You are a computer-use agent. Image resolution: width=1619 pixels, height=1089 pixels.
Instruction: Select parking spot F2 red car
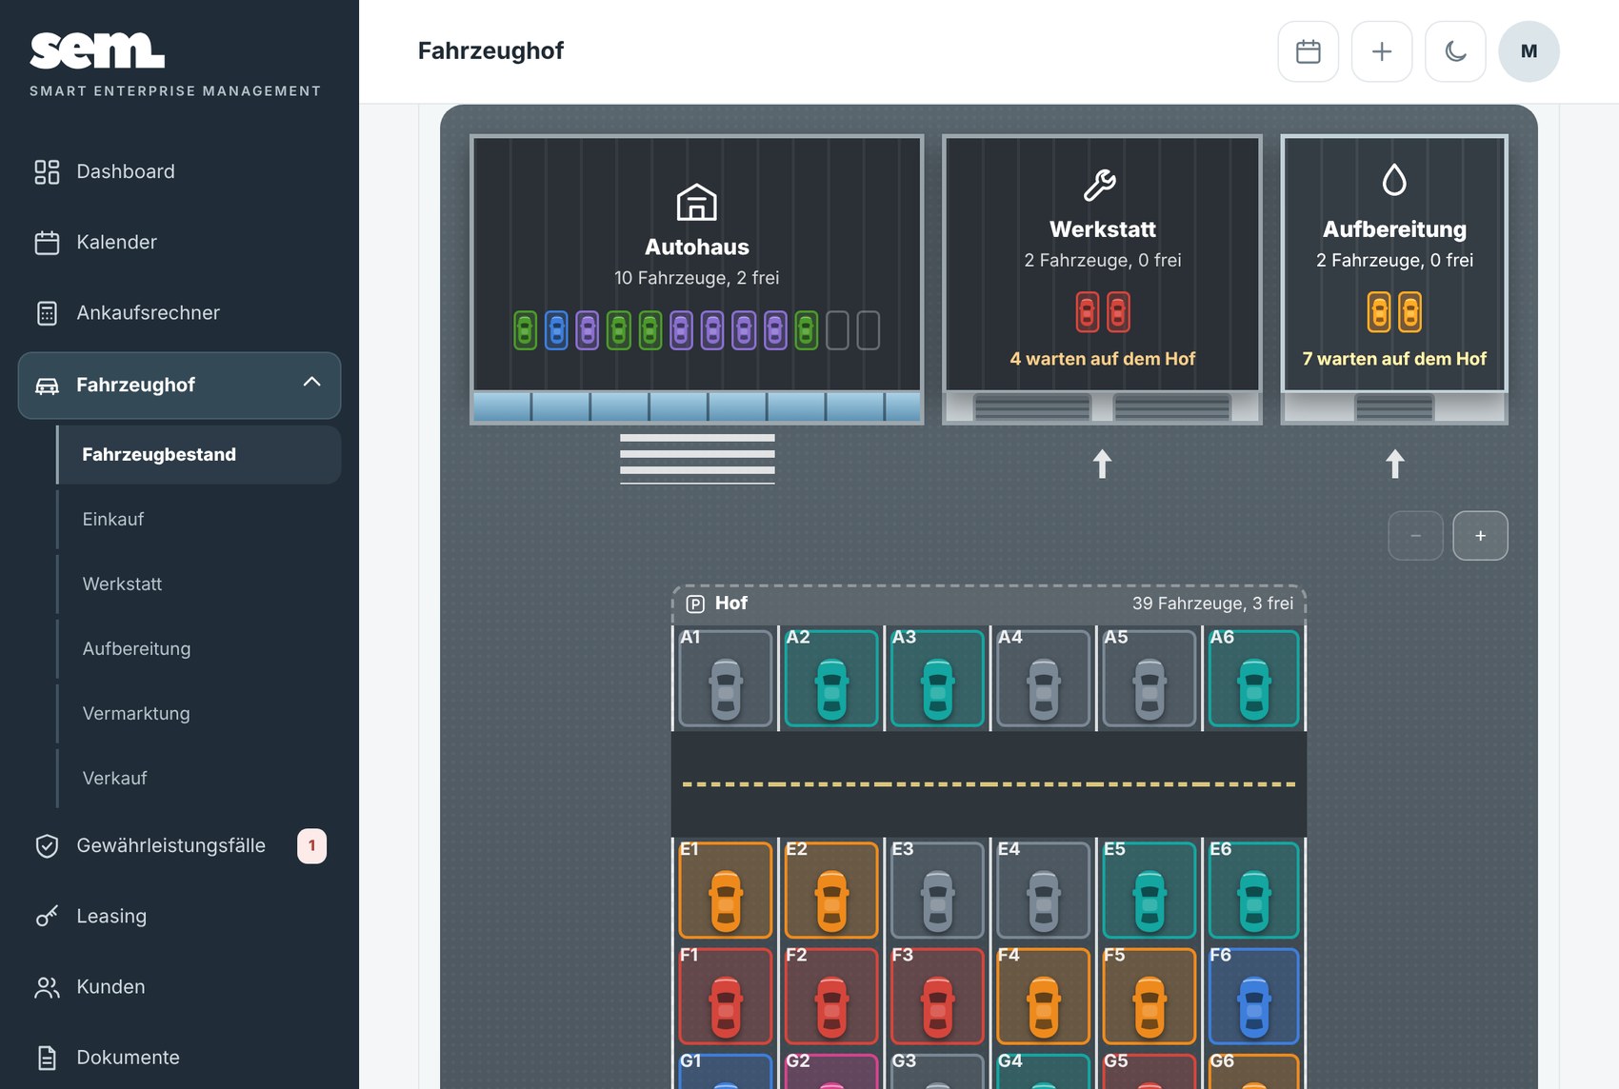831,997
